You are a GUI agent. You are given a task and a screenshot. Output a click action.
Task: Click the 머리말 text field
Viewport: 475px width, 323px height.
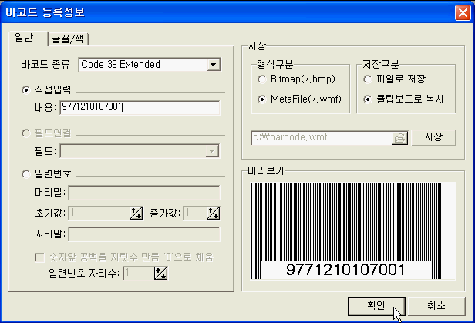[144, 193]
